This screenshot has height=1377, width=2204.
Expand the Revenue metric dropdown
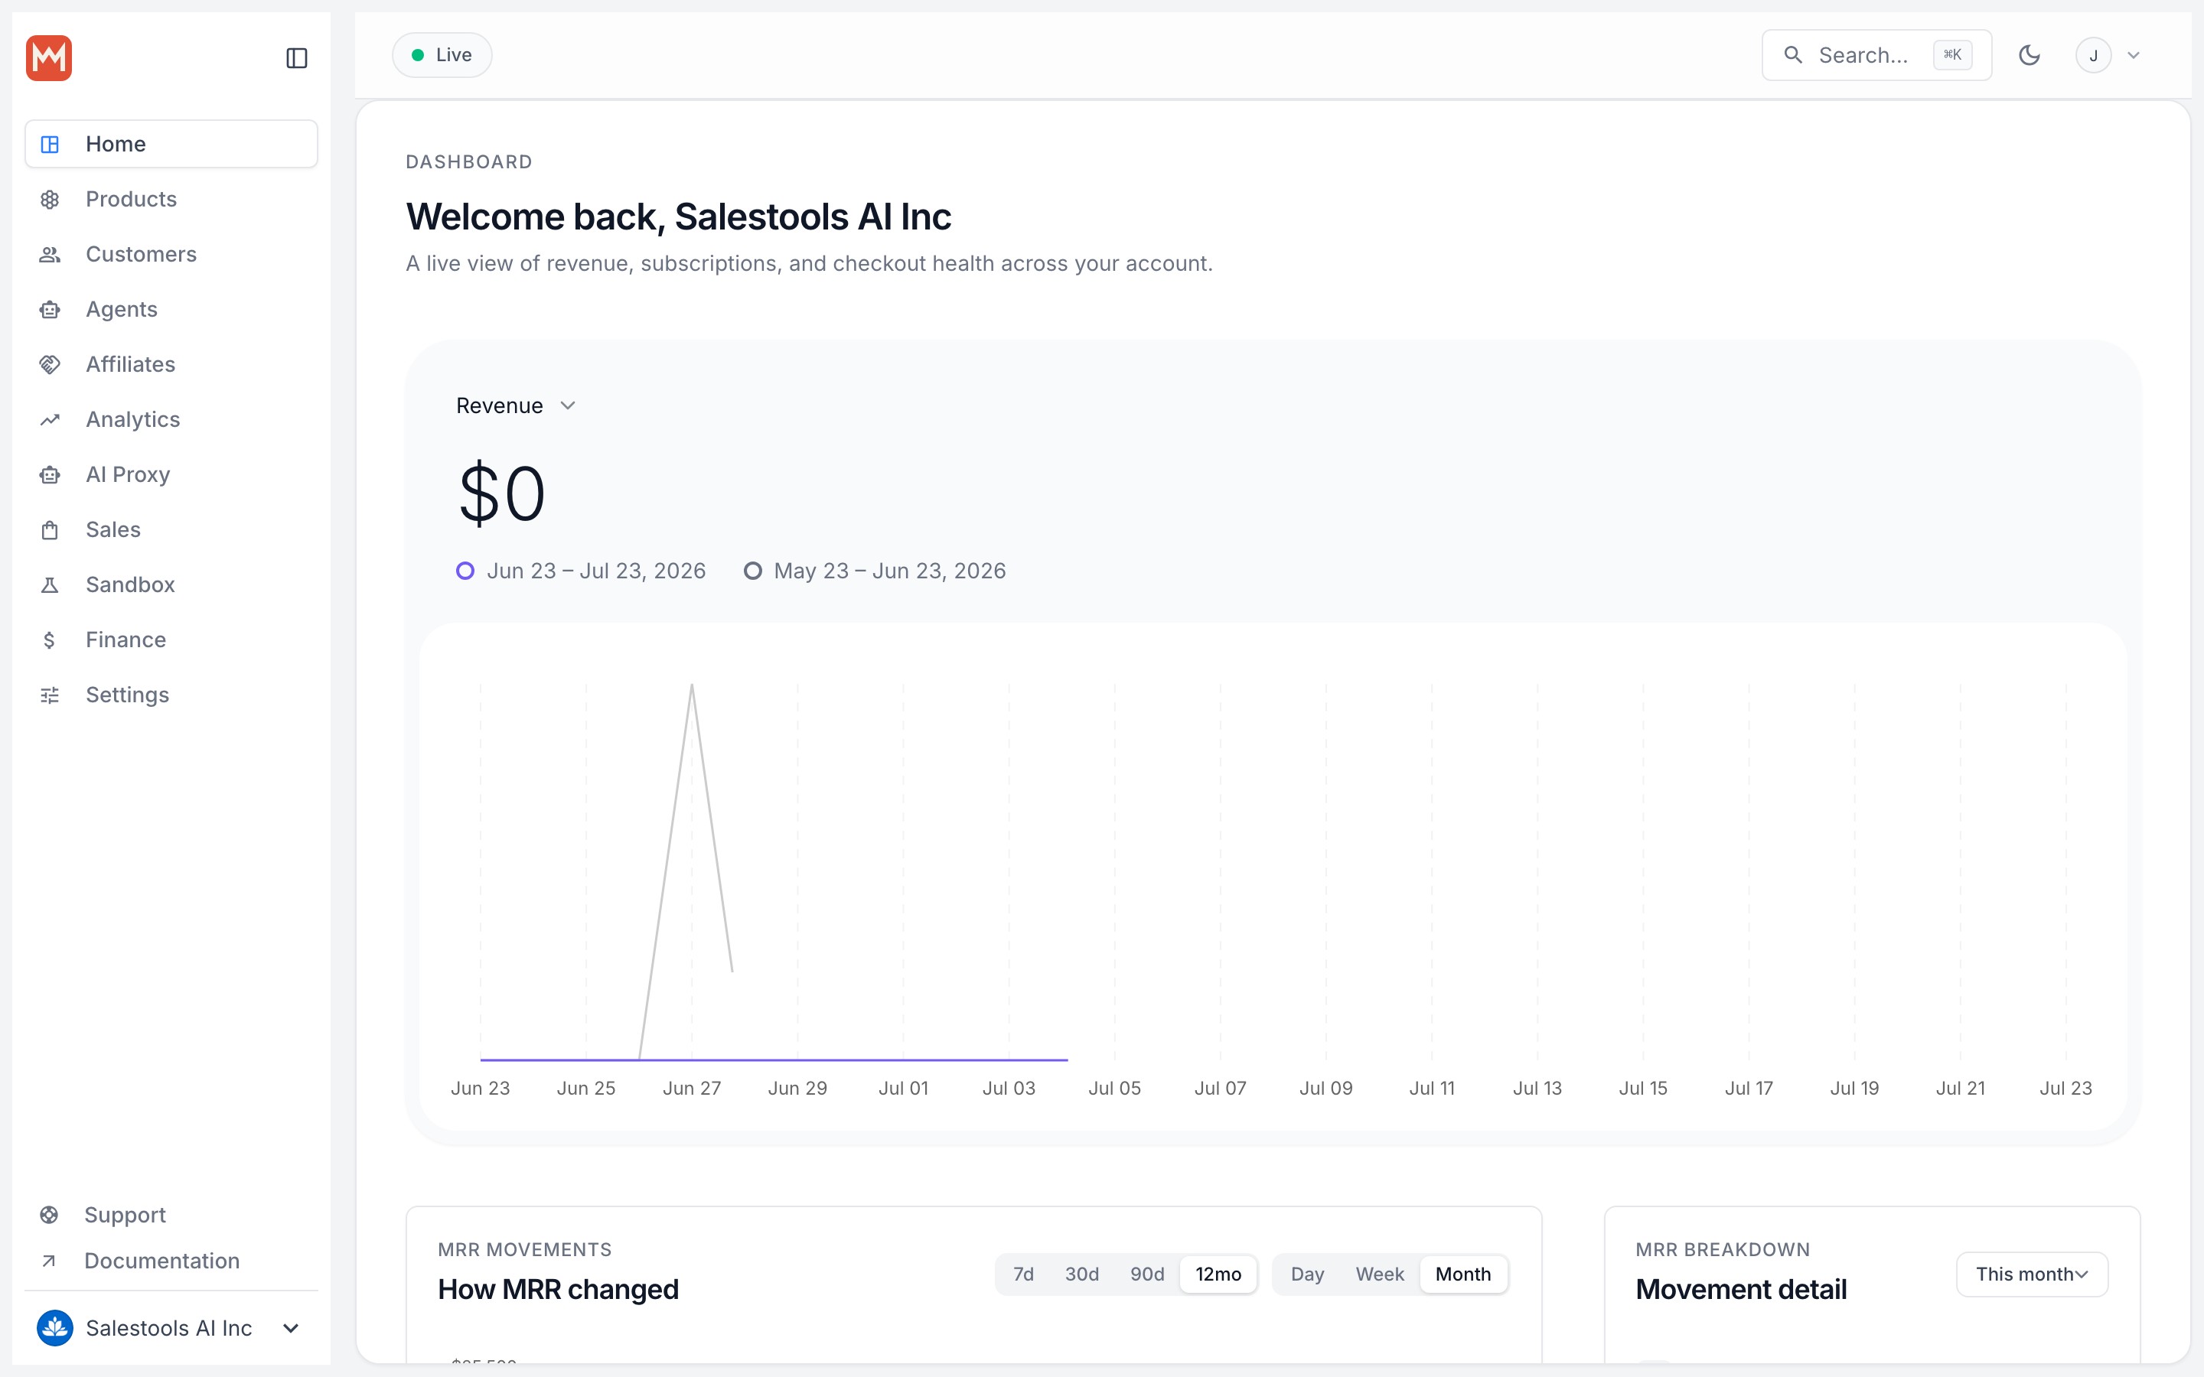point(517,406)
